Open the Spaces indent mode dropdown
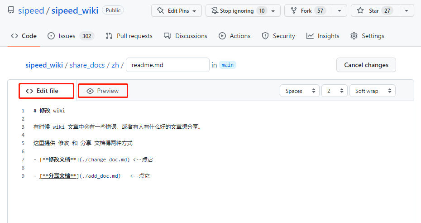The image size is (421, 223). click(299, 91)
